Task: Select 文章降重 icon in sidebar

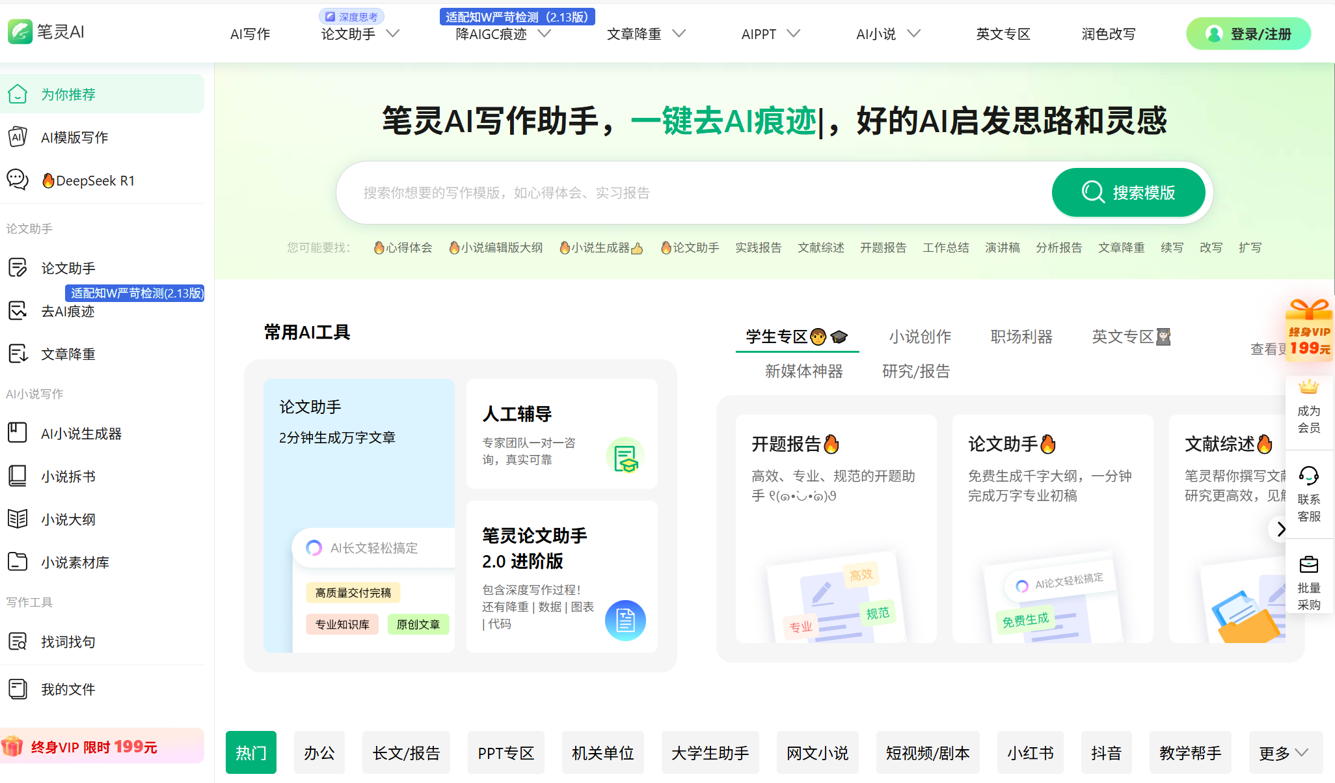Action: tap(18, 353)
